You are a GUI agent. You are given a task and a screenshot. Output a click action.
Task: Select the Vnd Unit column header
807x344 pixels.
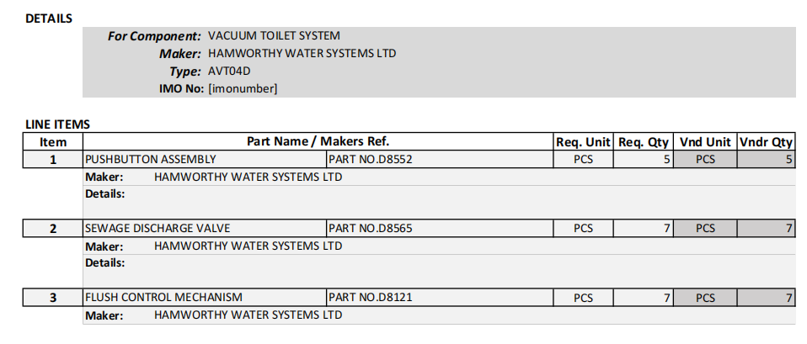point(705,142)
